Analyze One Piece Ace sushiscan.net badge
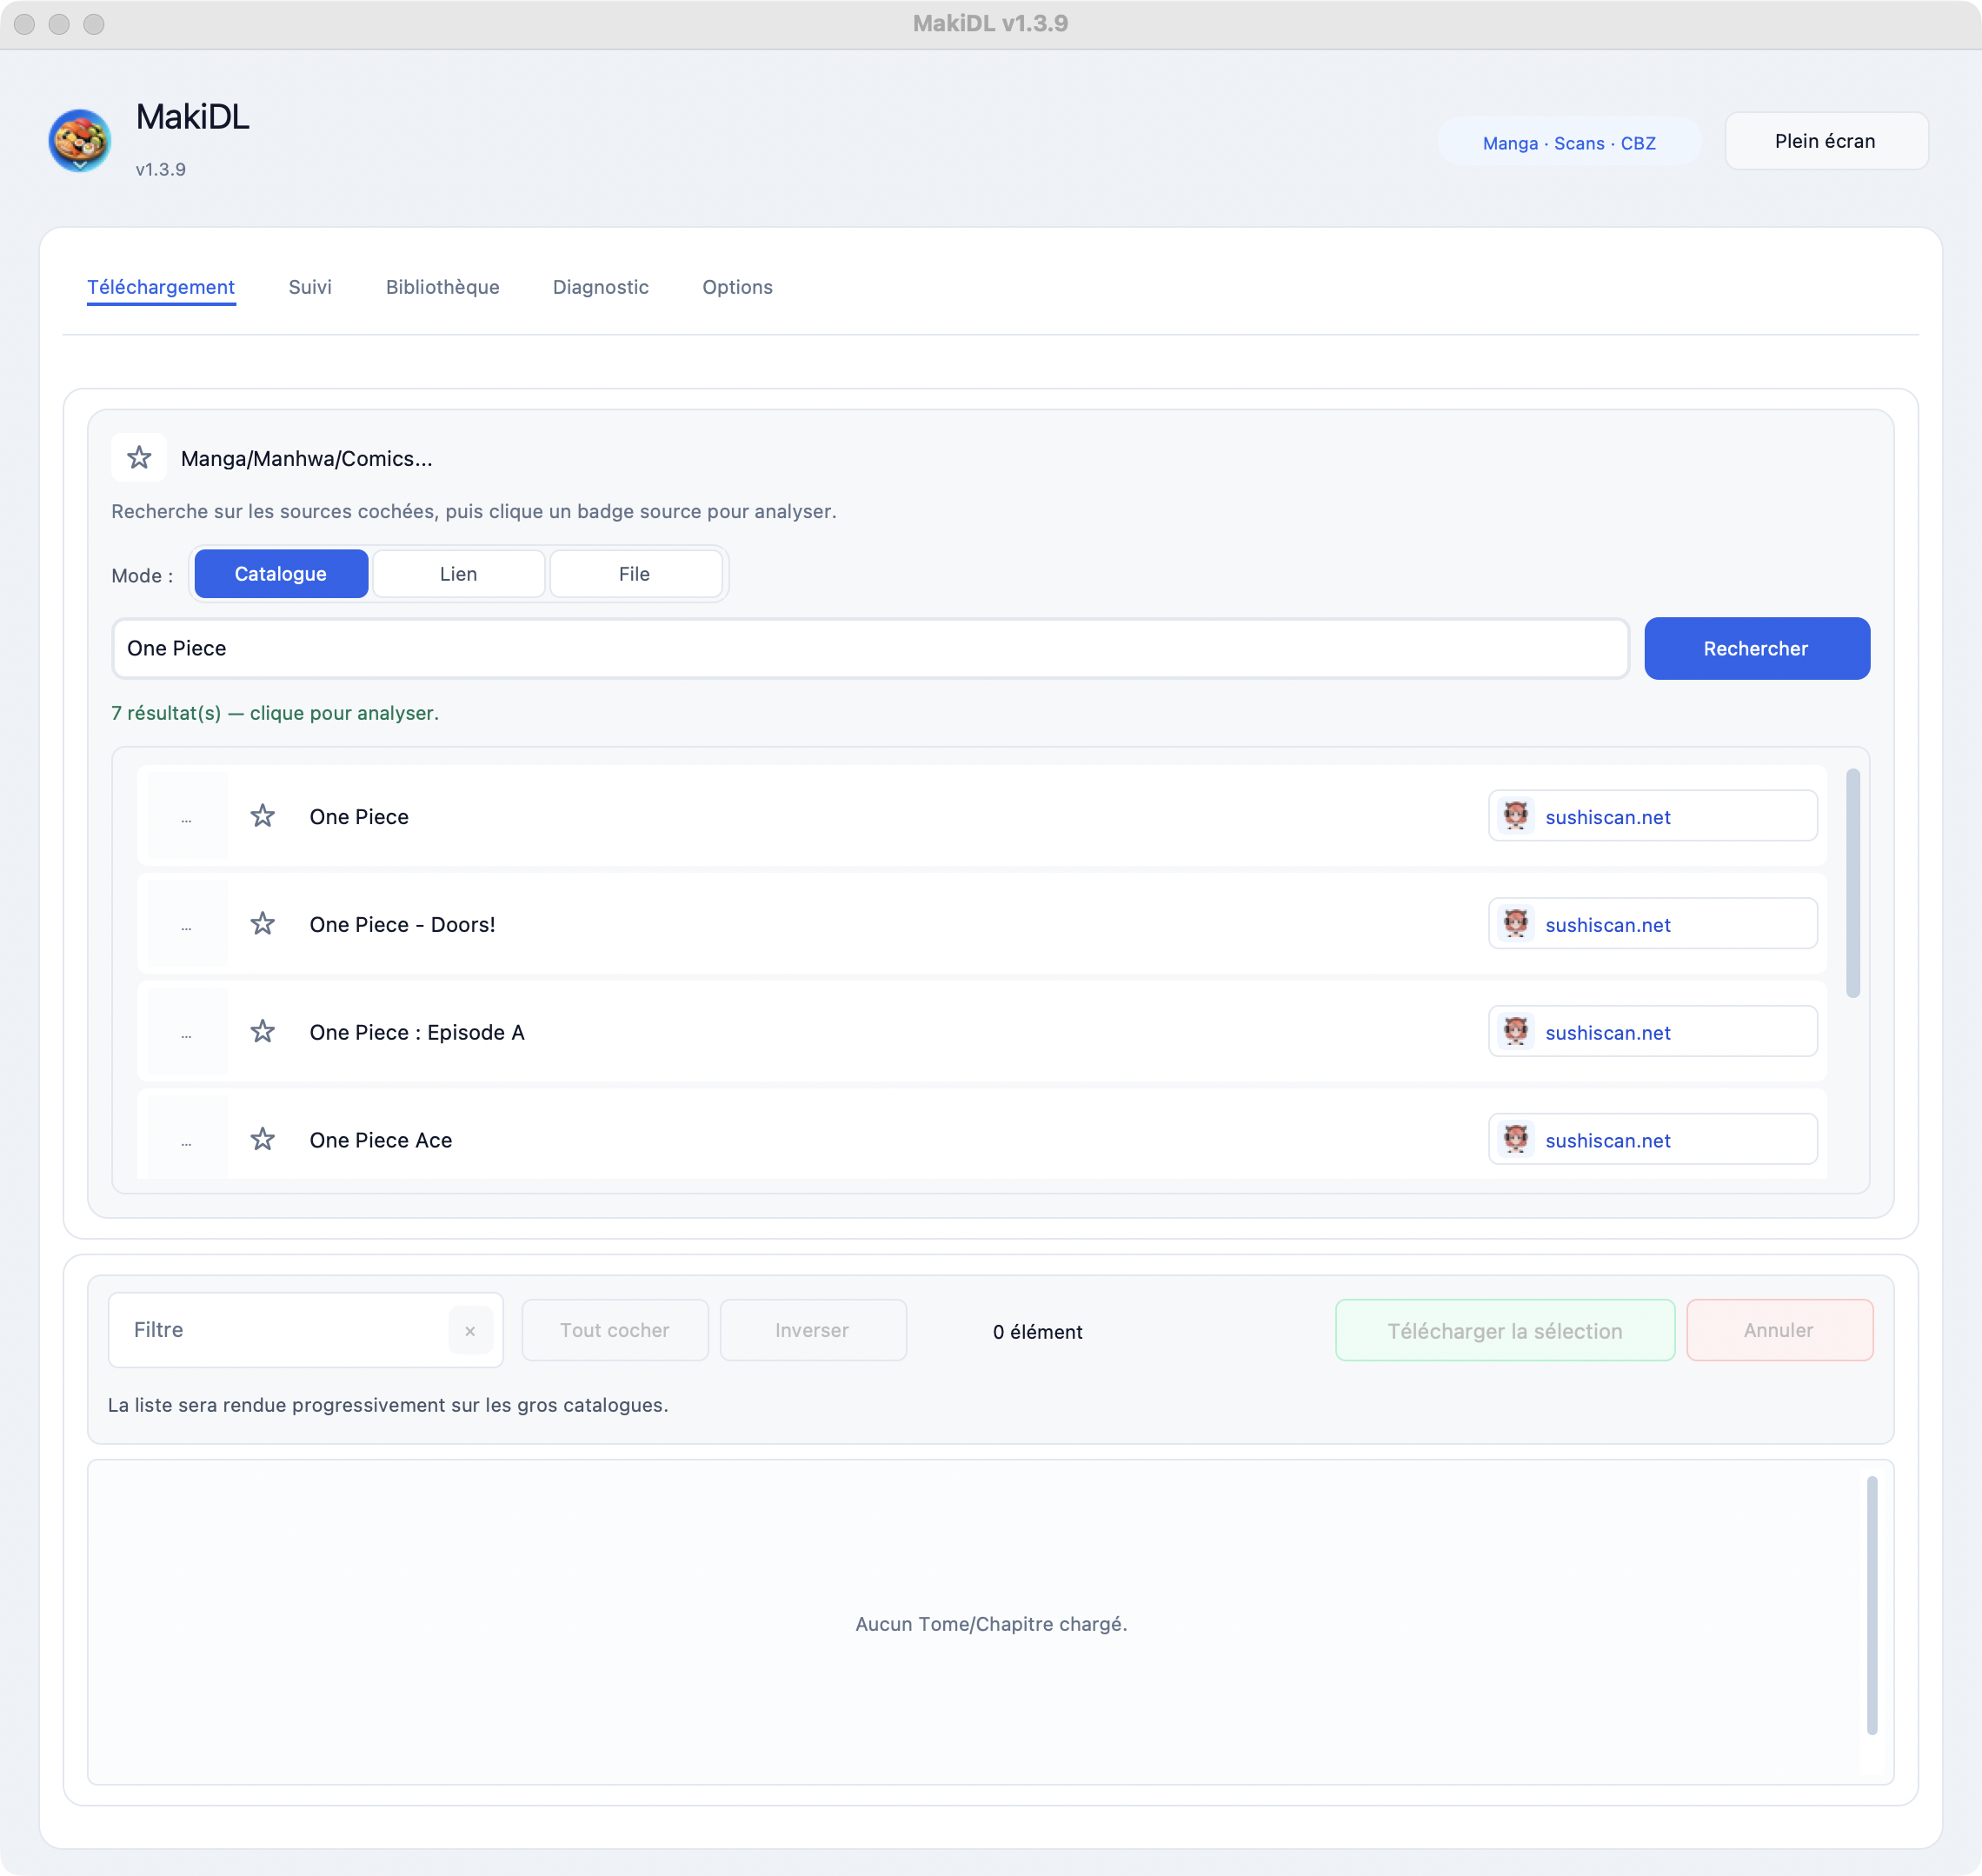This screenshot has width=1982, height=1876. (1652, 1140)
